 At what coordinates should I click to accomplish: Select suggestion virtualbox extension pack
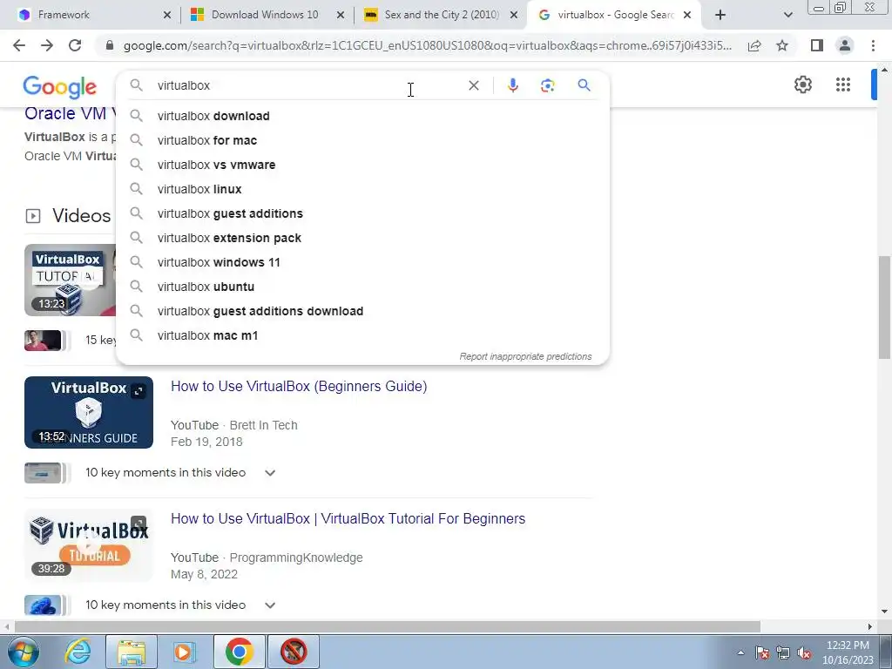click(x=362, y=239)
